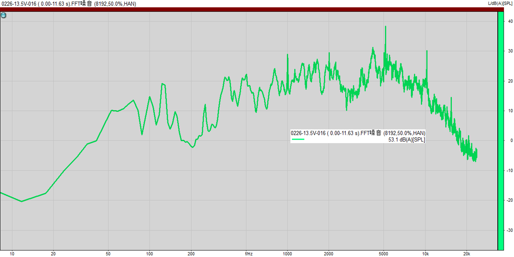Click the L/dB(A)[SPL] axis unit label
Image resolution: width=514 pixels, height=257 pixels.
click(x=500, y=3)
